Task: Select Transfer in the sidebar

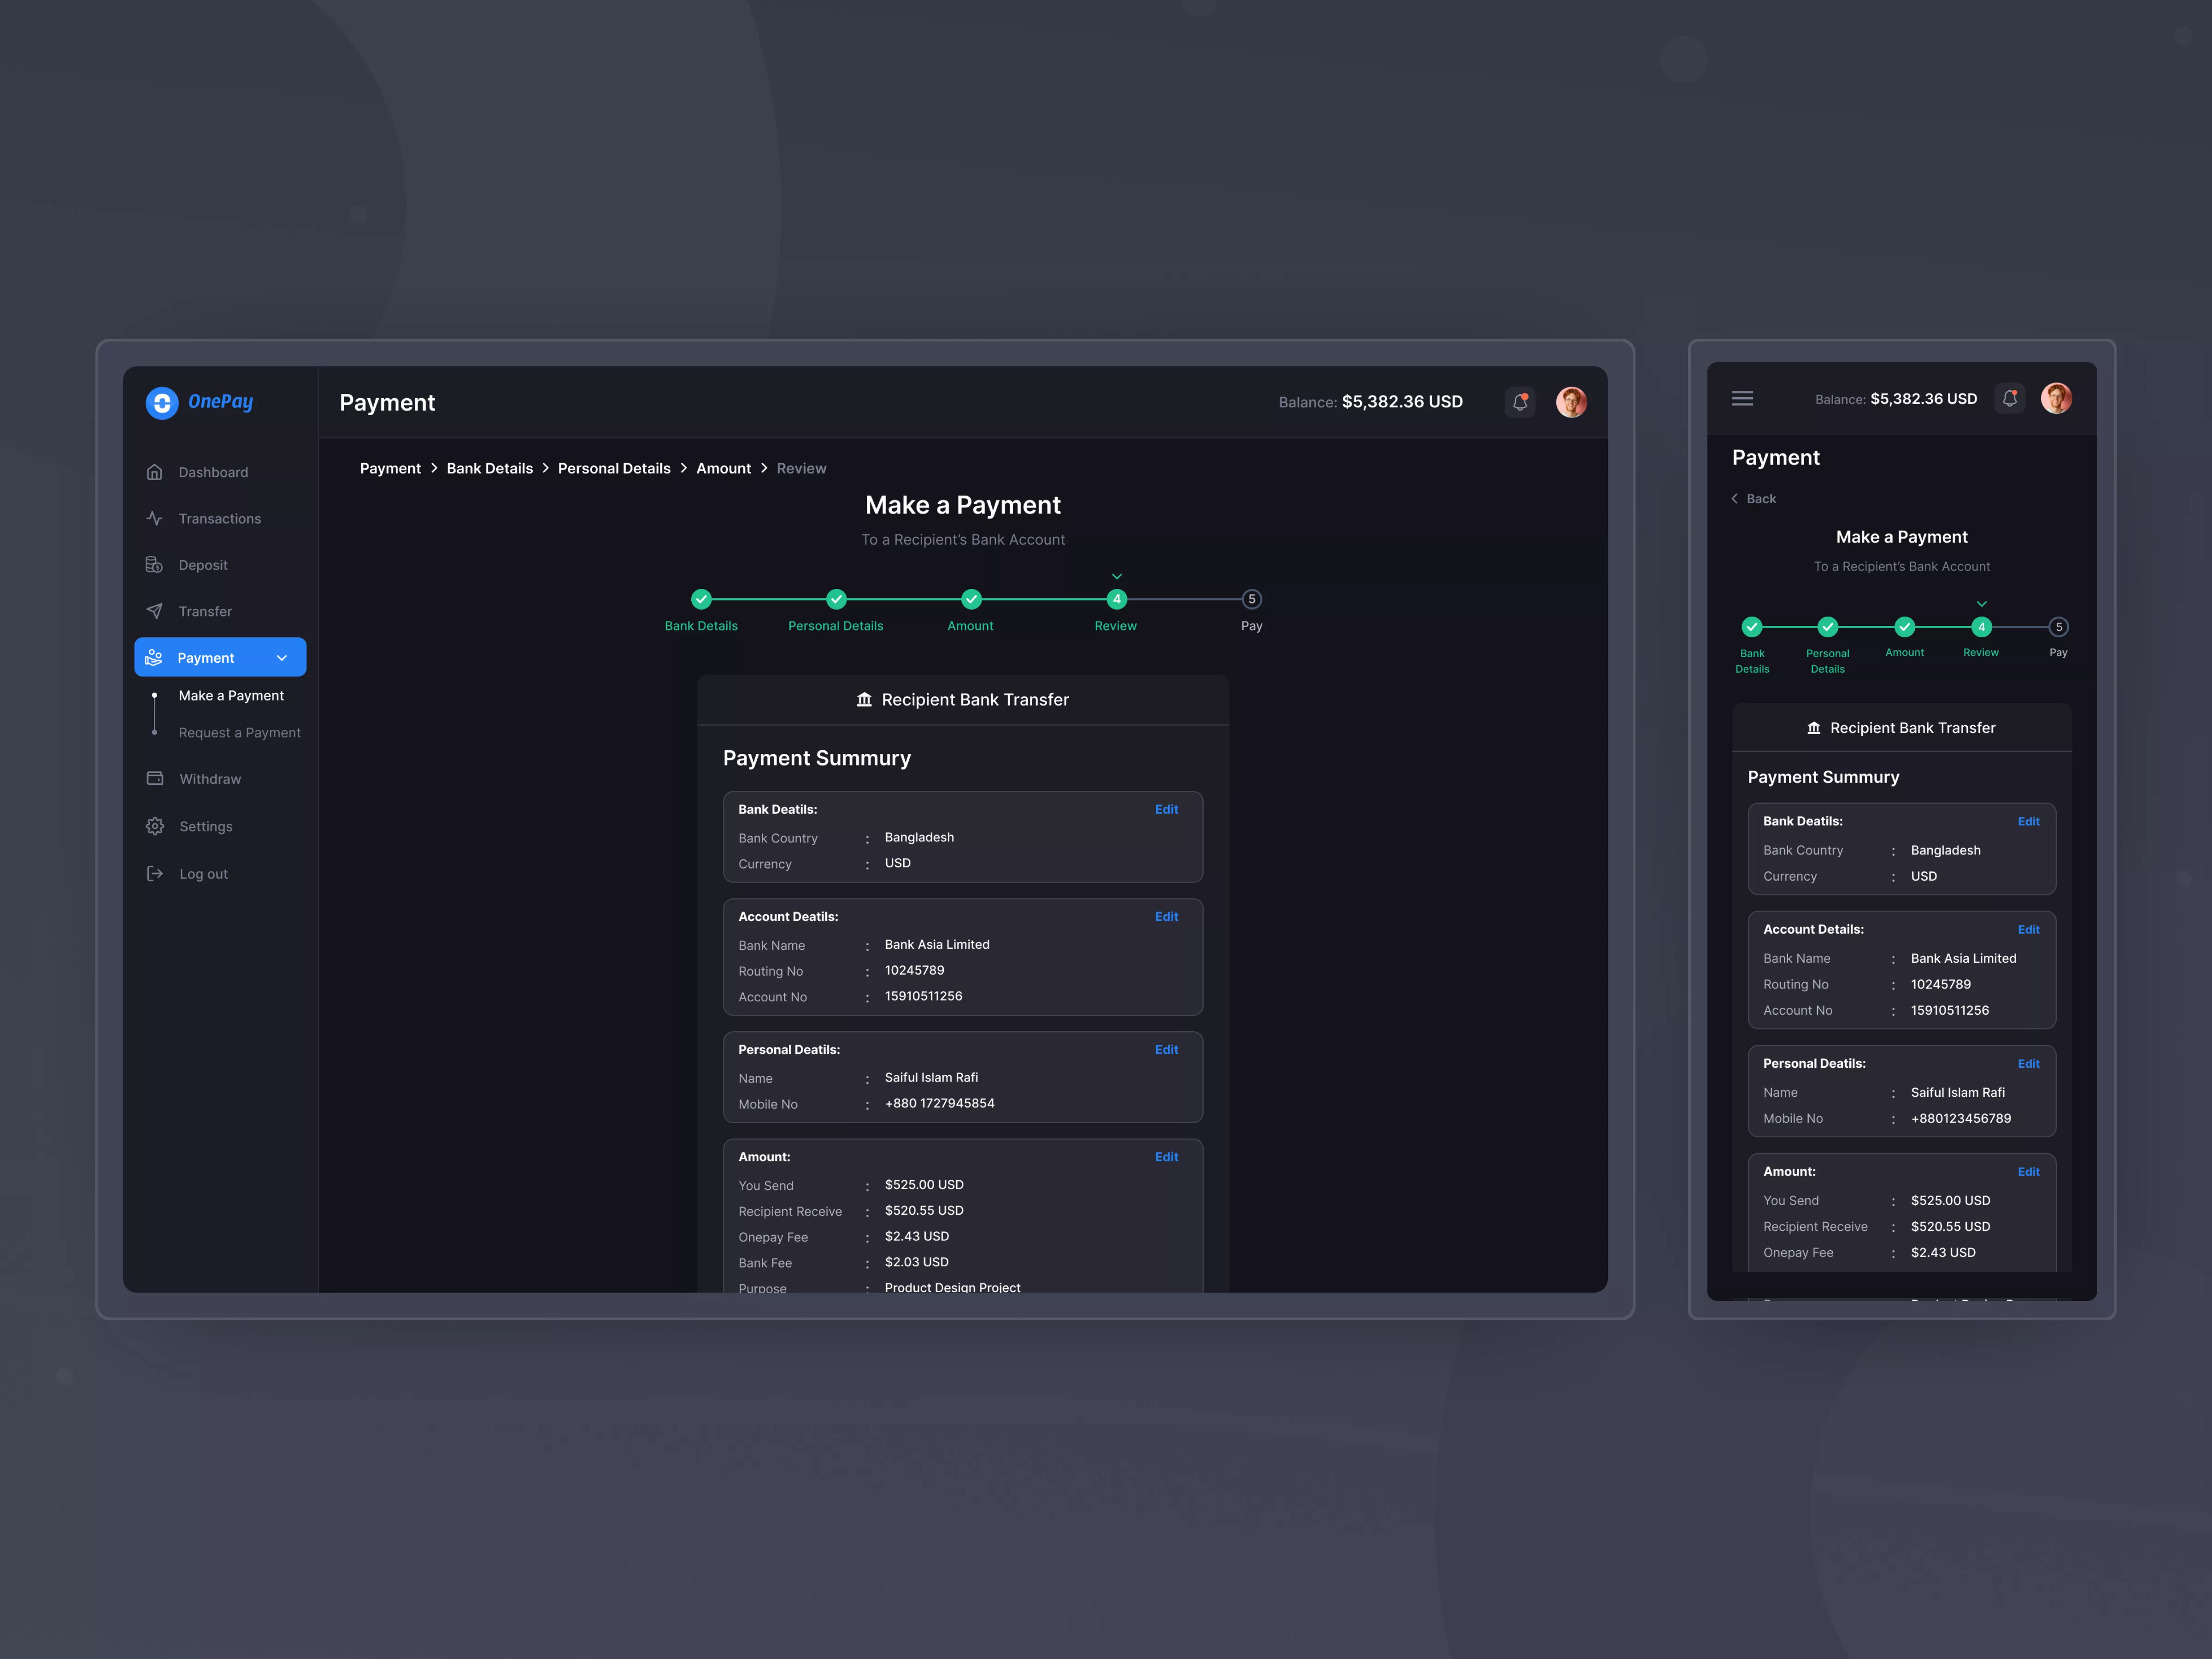Action: (x=205, y=611)
